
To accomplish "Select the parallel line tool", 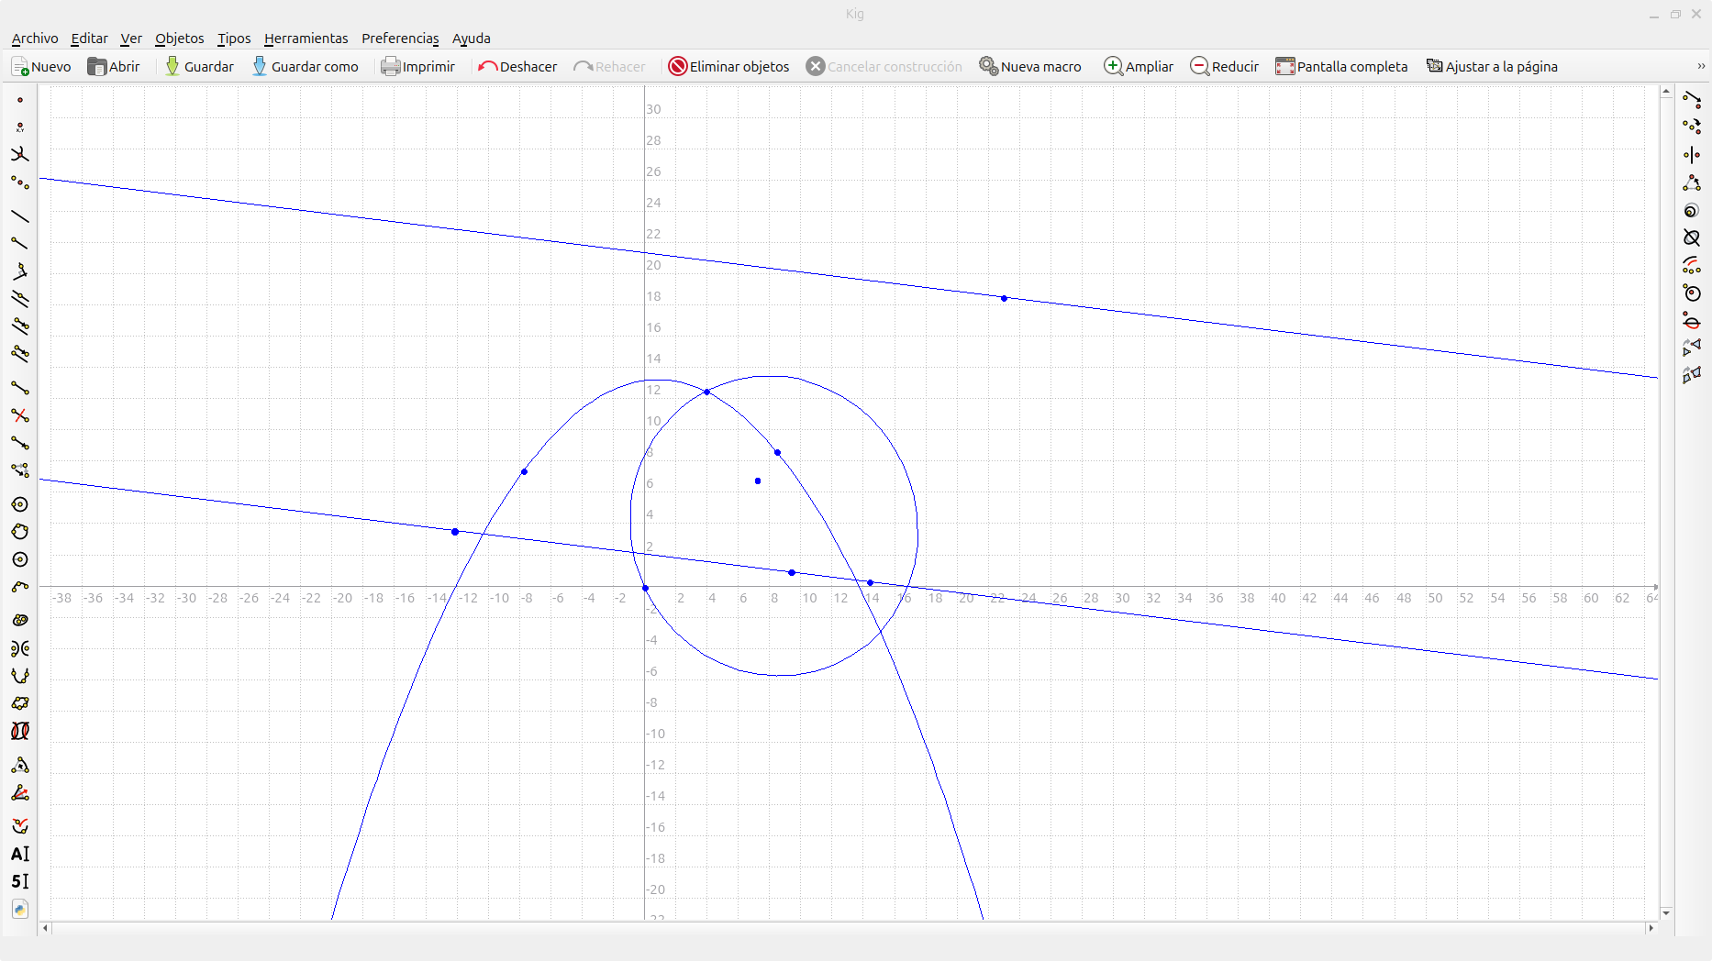I will [x=19, y=299].
